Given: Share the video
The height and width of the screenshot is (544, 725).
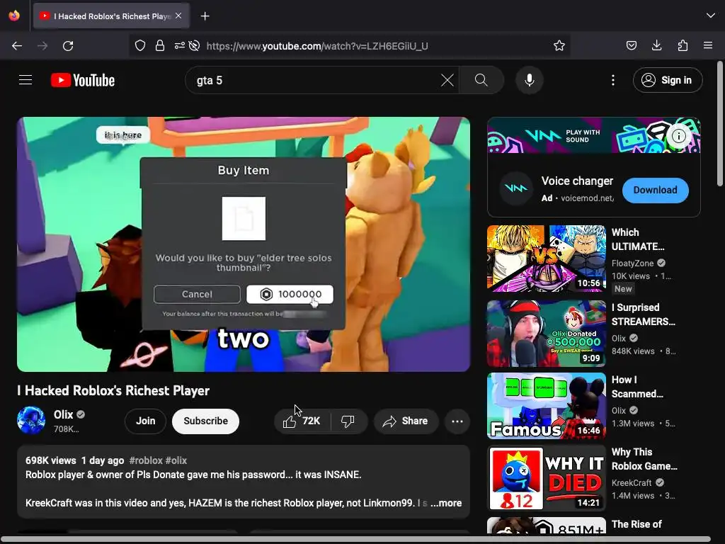Looking at the screenshot, I should (x=406, y=421).
